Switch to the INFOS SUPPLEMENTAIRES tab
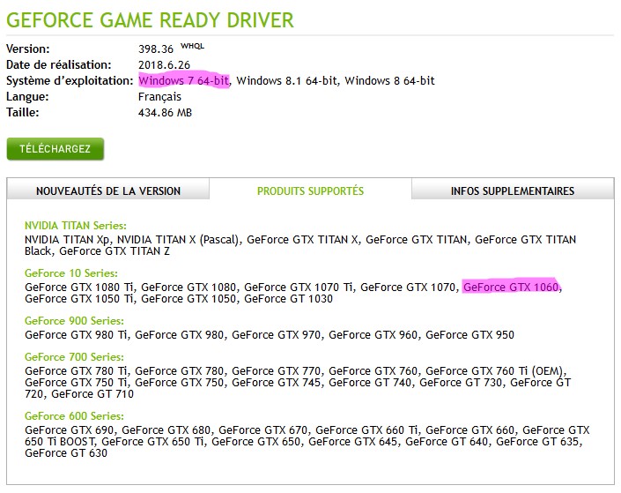Image resolution: width=621 pixels, height=493 pixels. 513,190
